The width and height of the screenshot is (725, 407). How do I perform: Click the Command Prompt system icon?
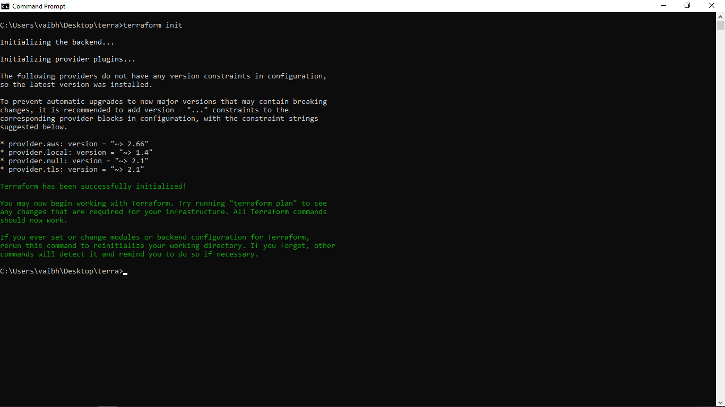(x=5, y=6)
